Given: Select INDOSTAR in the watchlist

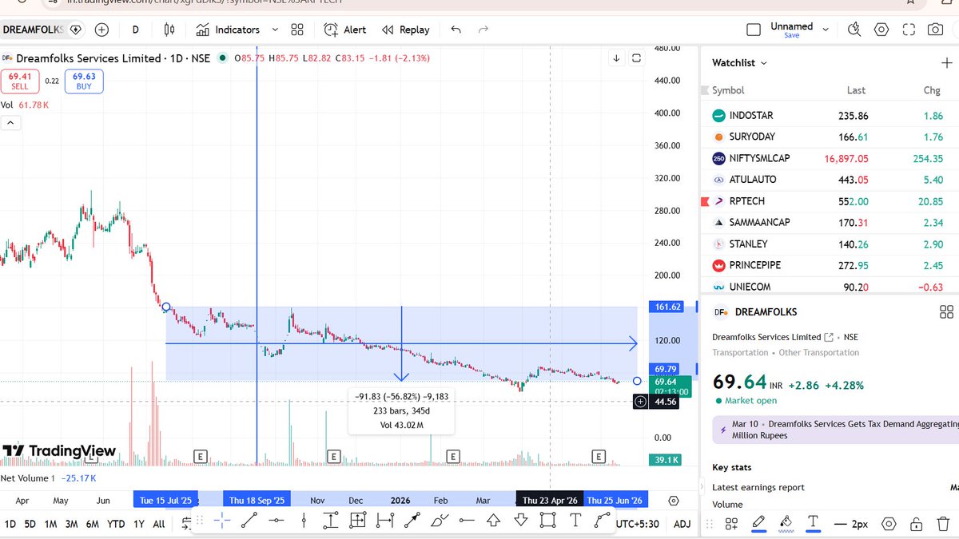Looking at the screenshot, I should (831, 116).
